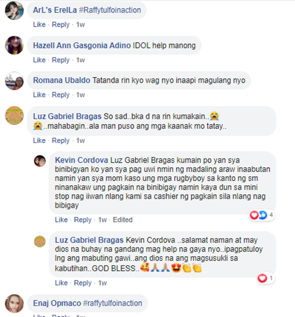Open the #raffytulfoinaction hashtag by Enaj Opmaco
Screen dimensions: 295x317
tap(112, 303)
